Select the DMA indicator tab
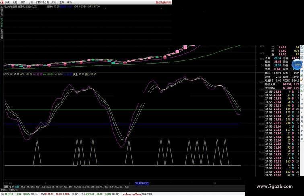Viewport: 304px width, 196px height. (x=33, y=187)
